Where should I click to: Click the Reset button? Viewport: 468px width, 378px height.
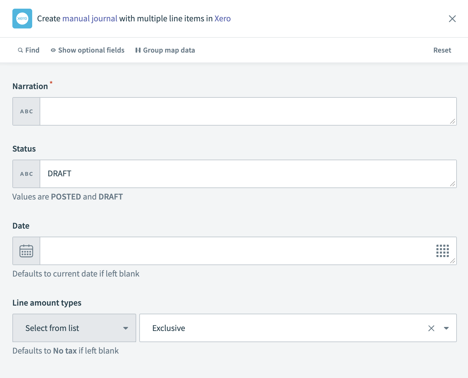(x=442, y=50)
